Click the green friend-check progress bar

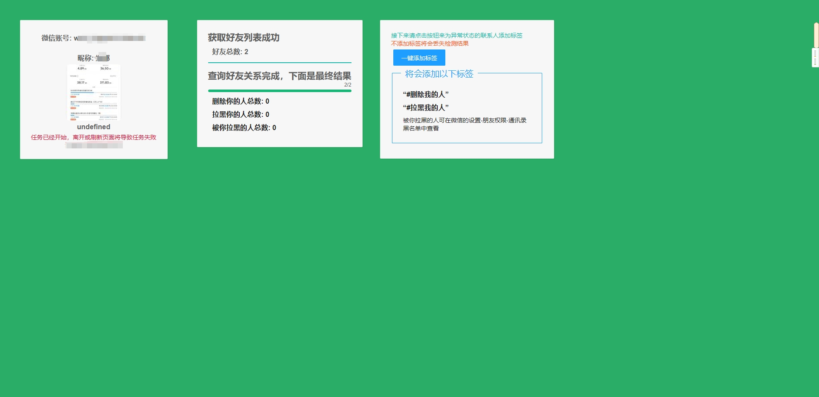pyautogui.click(x=279, y=91)
